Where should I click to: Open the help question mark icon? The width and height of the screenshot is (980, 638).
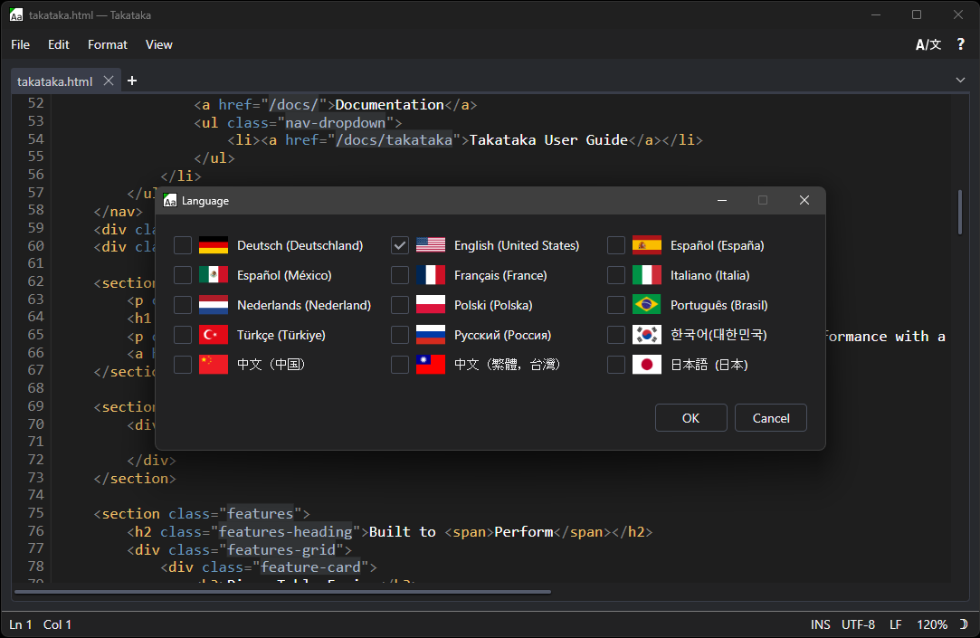click(x=960, y=44)
